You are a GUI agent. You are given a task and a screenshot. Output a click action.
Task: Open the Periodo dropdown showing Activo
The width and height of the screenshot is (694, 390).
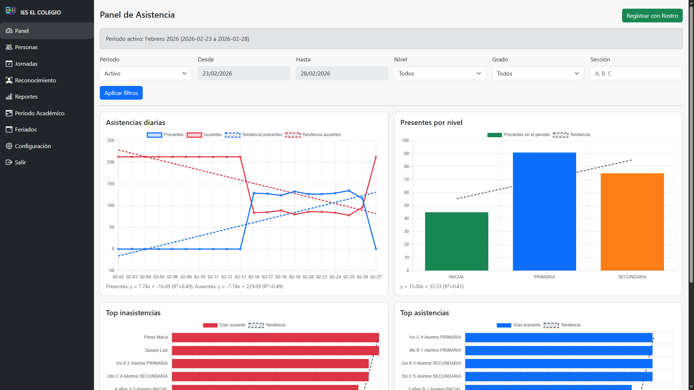146,73
